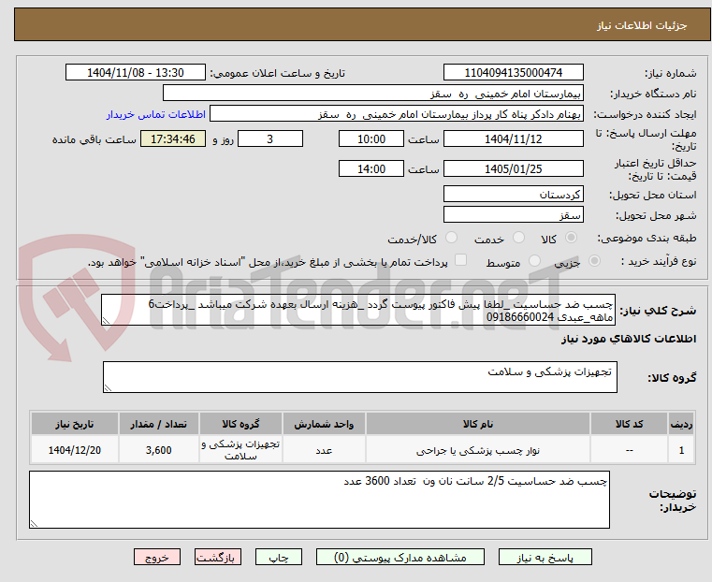This screenshot has width=712, height=582.
Task: Click the validity hour field 14:00
Action: [371, 168]
